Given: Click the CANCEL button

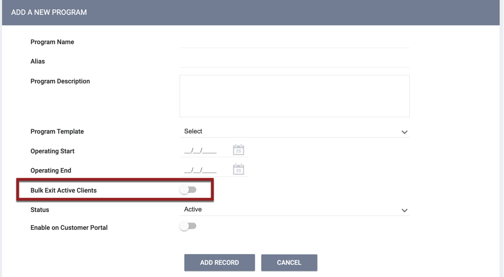Looking at the screenshot, I should coord(289,262).
